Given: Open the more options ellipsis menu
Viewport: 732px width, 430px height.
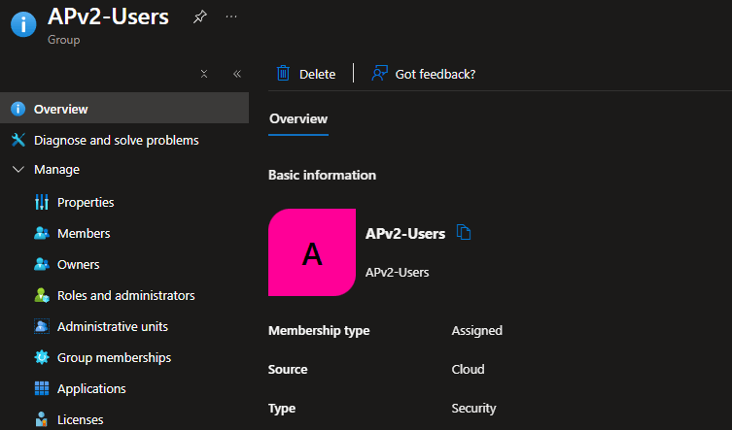Looking at the screenshot, I should coord(231,17).
